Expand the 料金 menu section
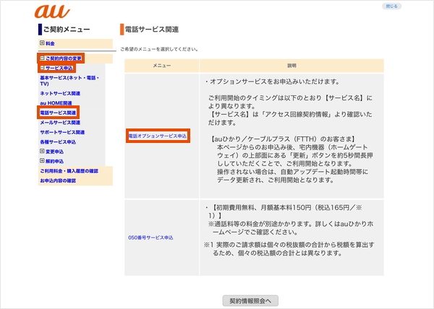 tap(42, 44)
